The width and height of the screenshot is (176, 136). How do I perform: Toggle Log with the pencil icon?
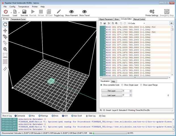pos(58,11)
